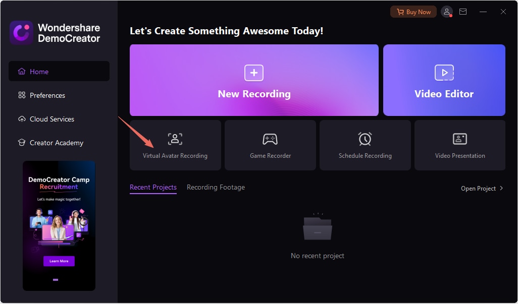518x304 pixels.
Task: Click the 'No recent project' text
Action: click(318, 256)
